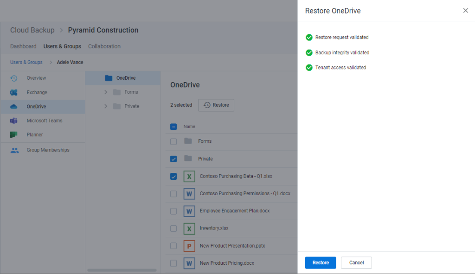475x274 pixels.
Task: Click the Private folder name in file list
Action: tap(205, 159)
